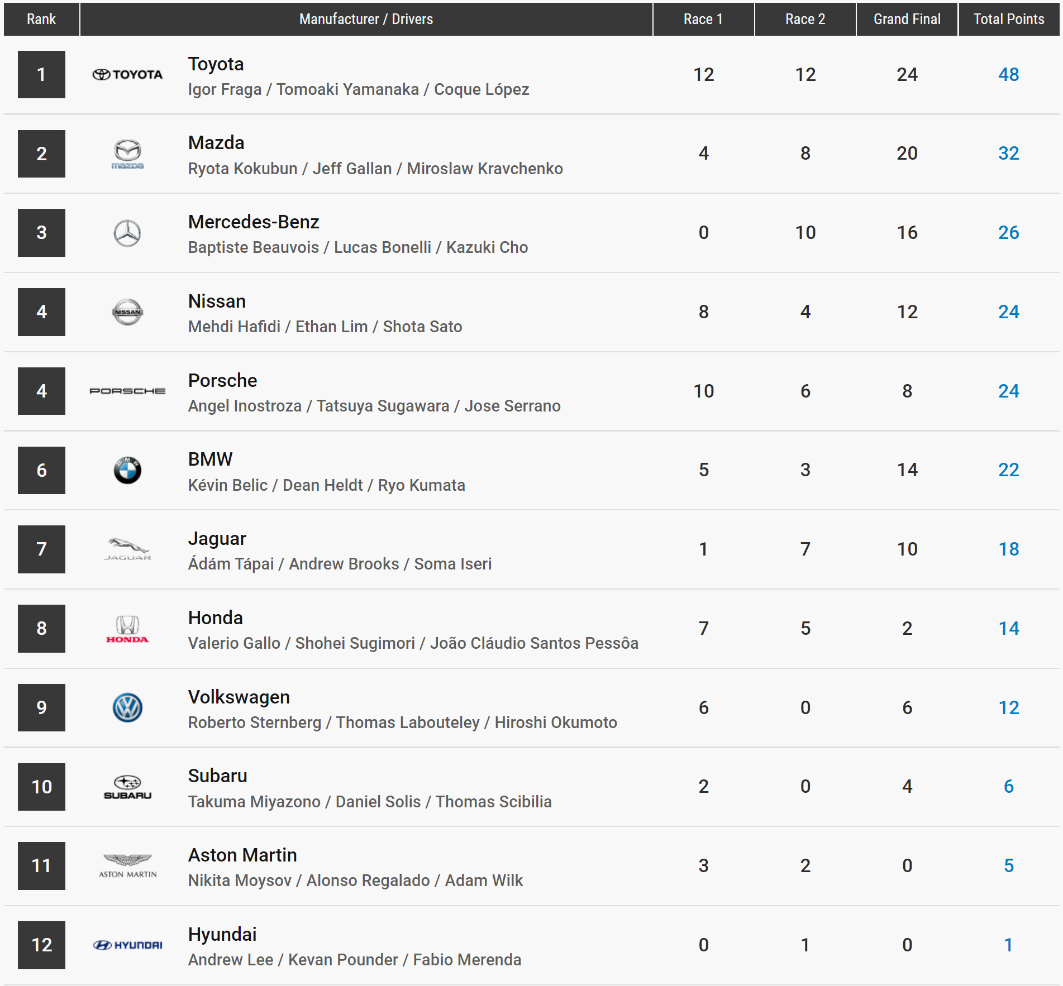Click the Nissan logo icon
This screenshot has height=986, width=1063.
(x=127, y=312)
